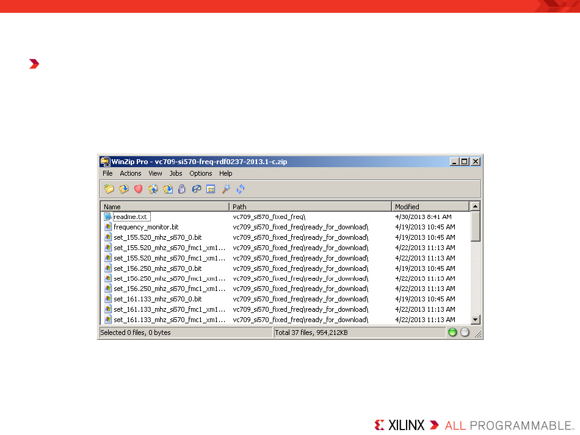Image resolution: width=580 pixels, height=435 pixels.
Task: Click the Open archive toolbar icon
Action: (x=123, y=189)
